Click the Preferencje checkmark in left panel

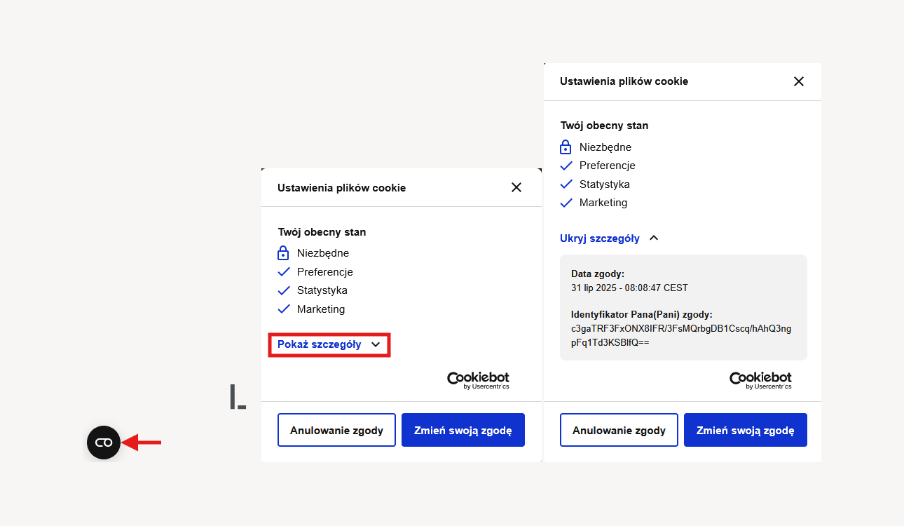click(x=284, y=272)
